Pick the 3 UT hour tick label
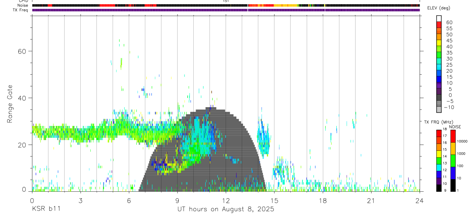The height and width of the screenshot is (217, 472). (80, 201)
